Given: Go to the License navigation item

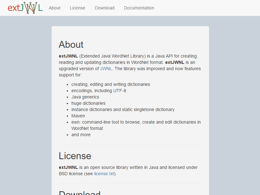Looking at the screenshot, I should point(77,8).
